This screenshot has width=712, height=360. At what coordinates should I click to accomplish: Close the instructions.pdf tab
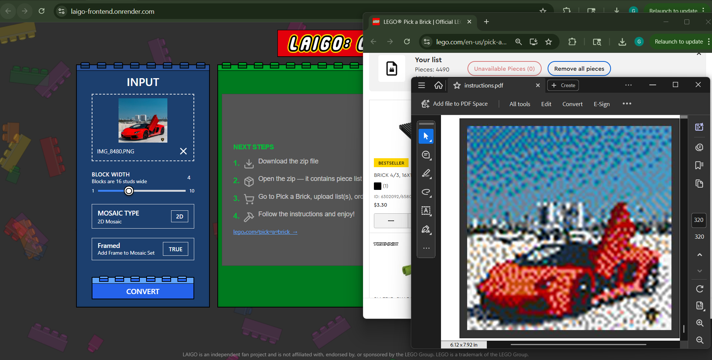tap(538, 85)
